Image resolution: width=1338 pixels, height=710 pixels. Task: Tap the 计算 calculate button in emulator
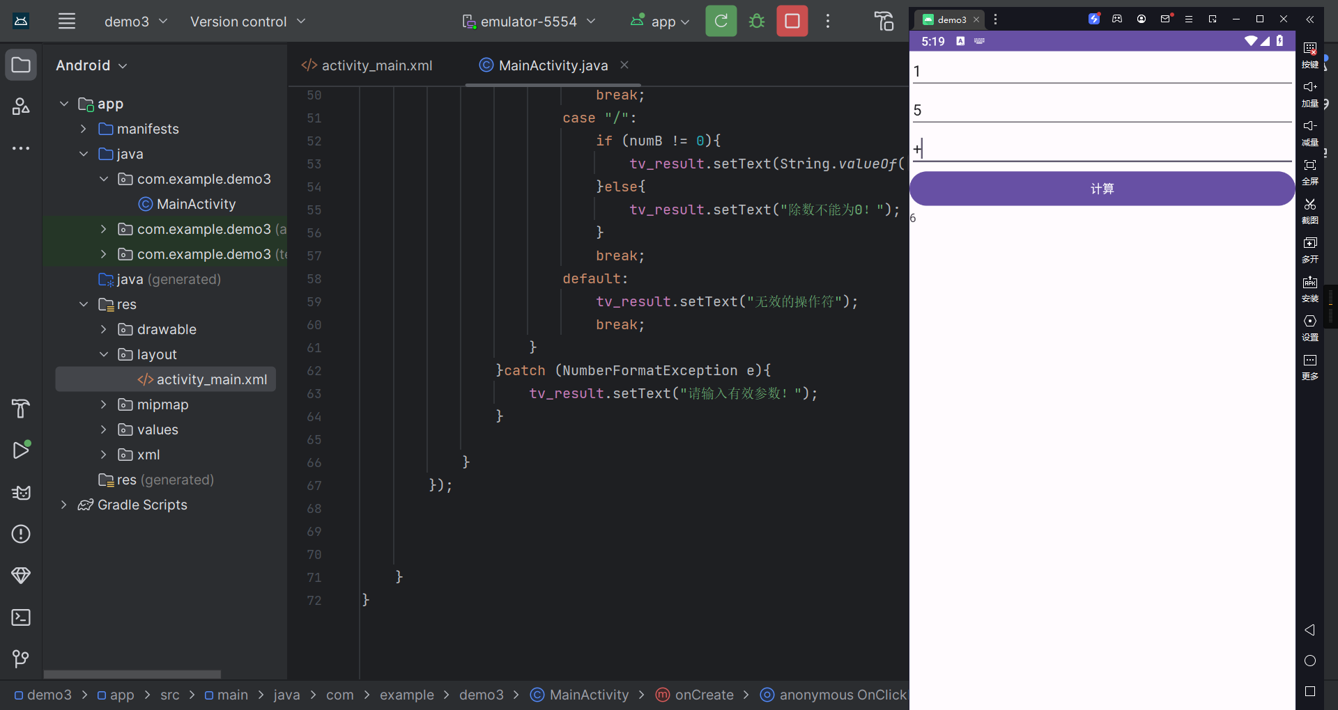tap(1102, 189)
